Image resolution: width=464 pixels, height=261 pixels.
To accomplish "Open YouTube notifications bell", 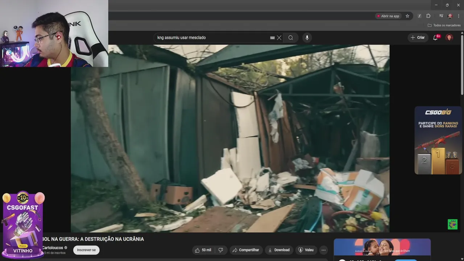I will pos(436,38).
